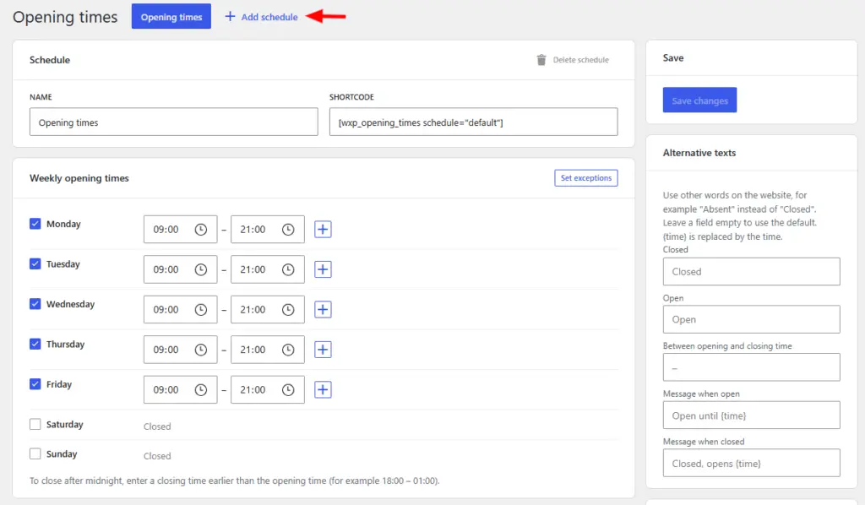
Task: Focus the schedule Name input field
Action: 174,122
